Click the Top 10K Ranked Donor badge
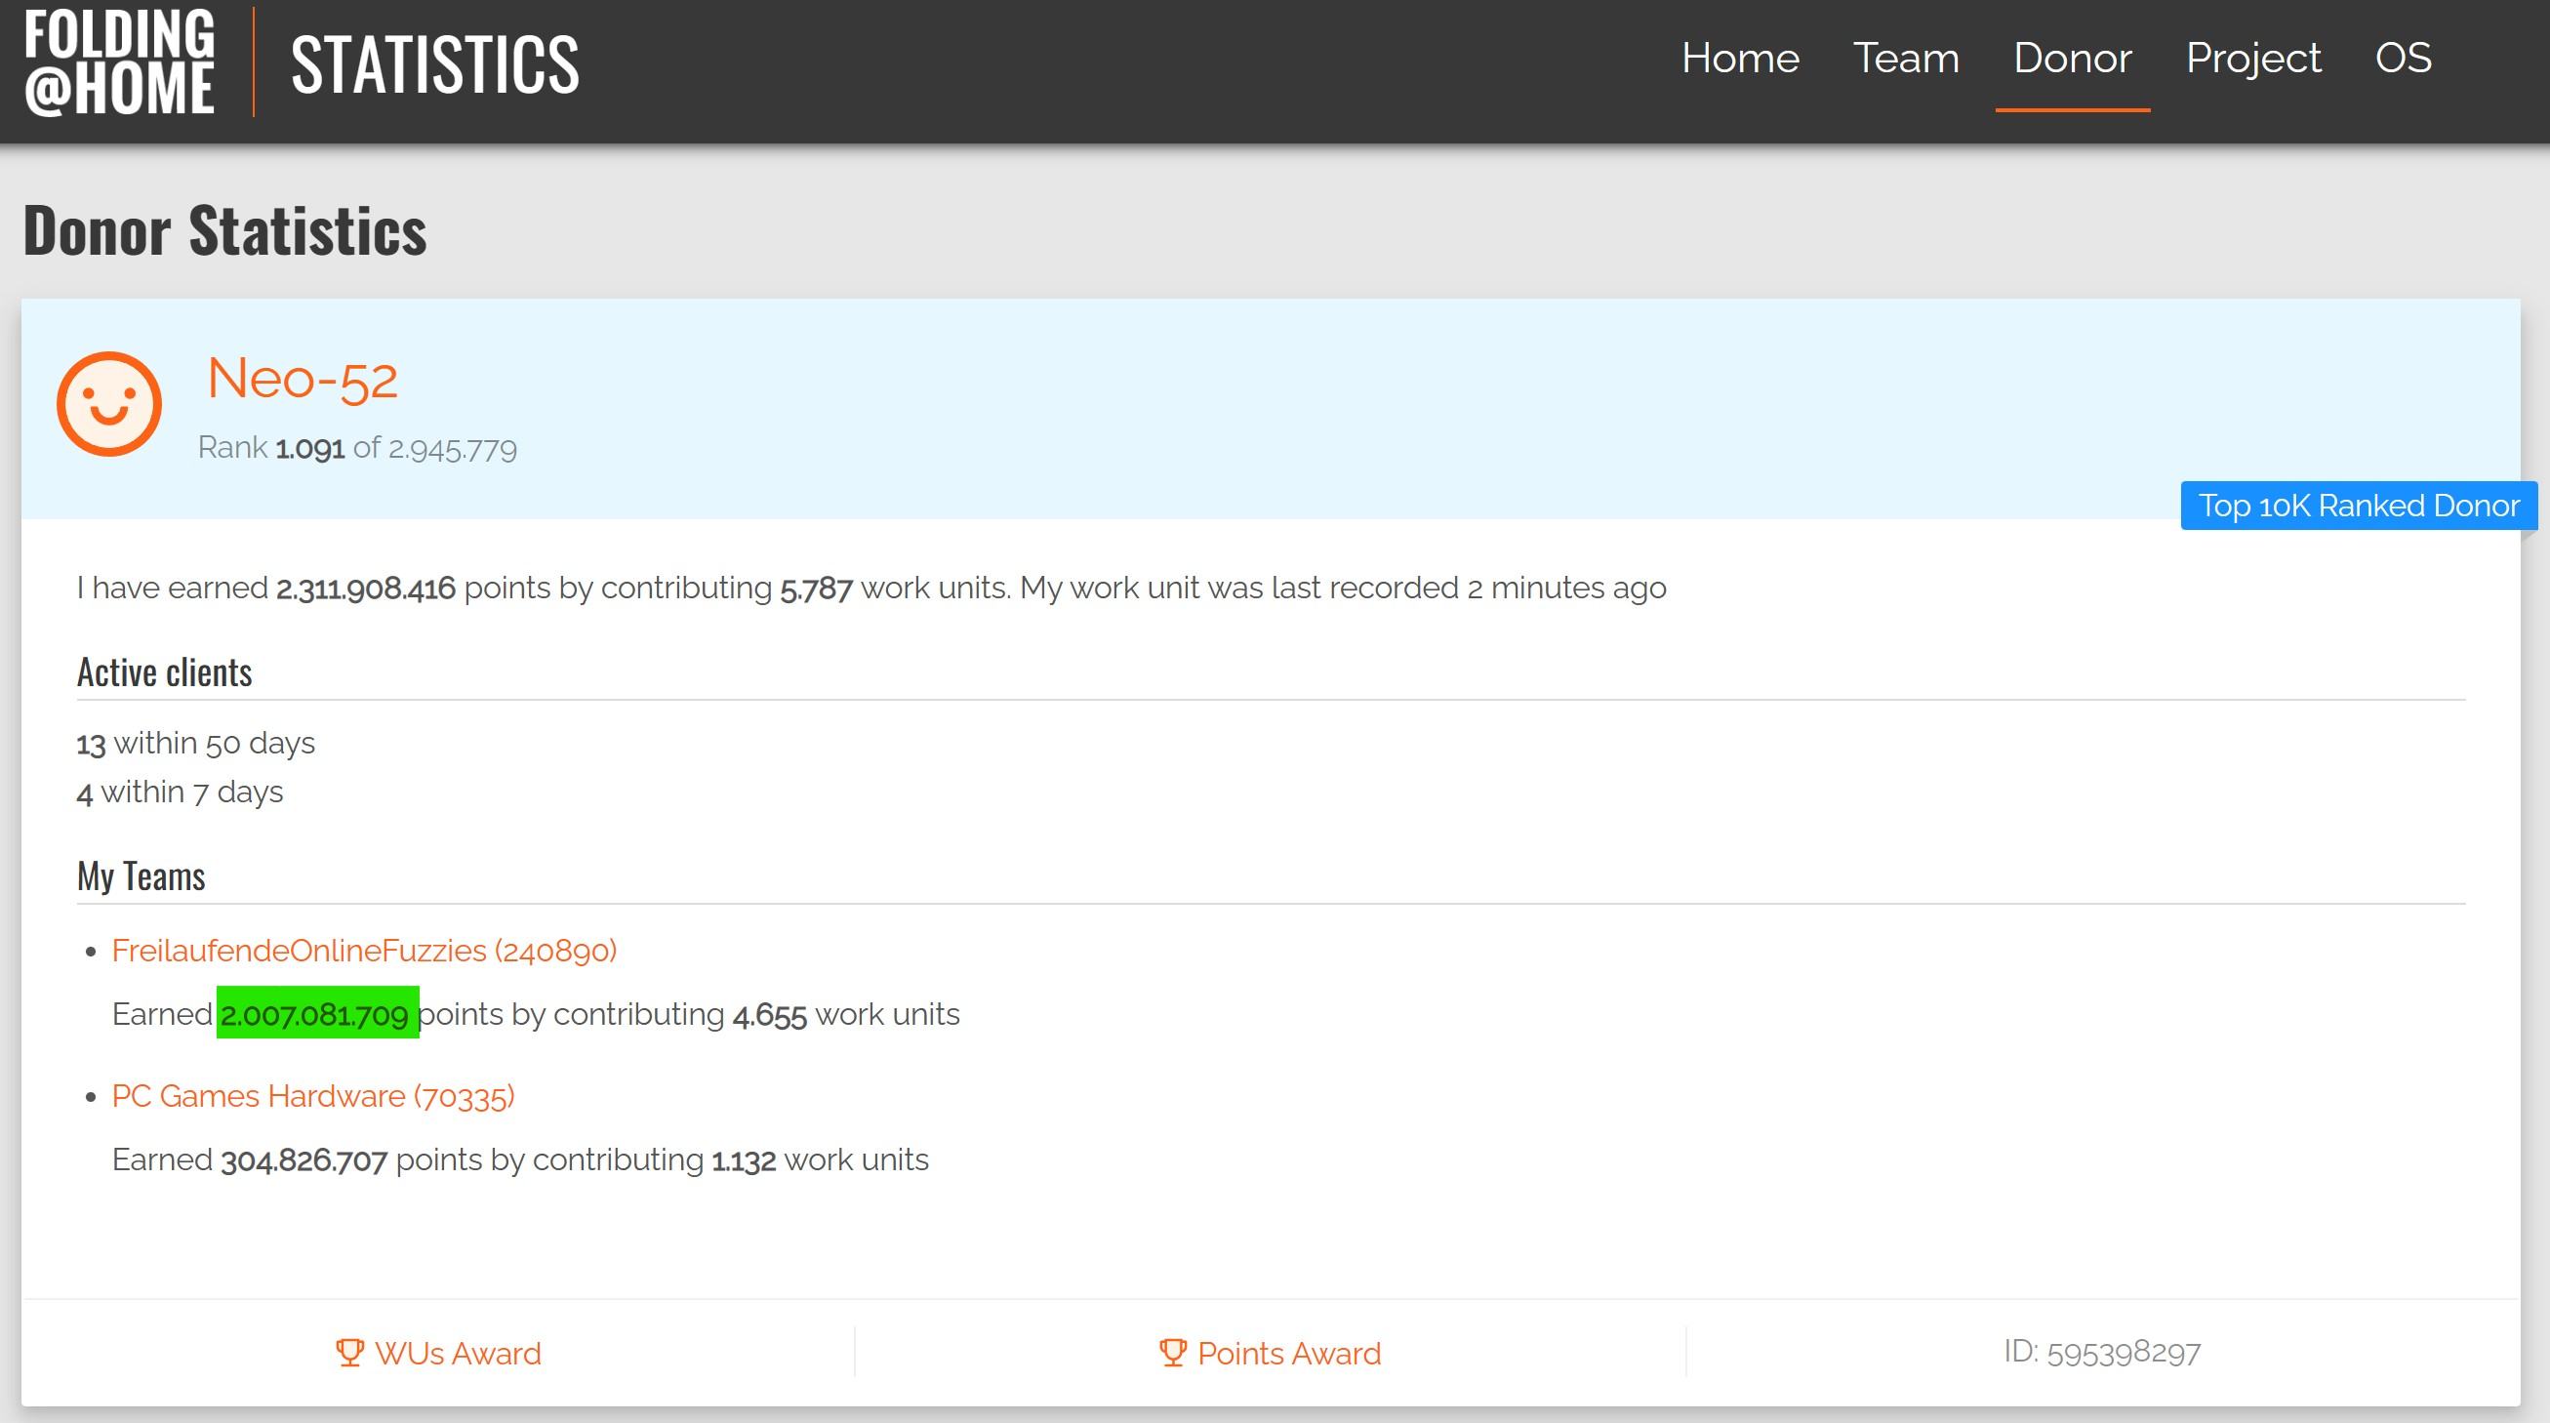The height and width of the screenshot is (1423, 2550). [2358, 506]
